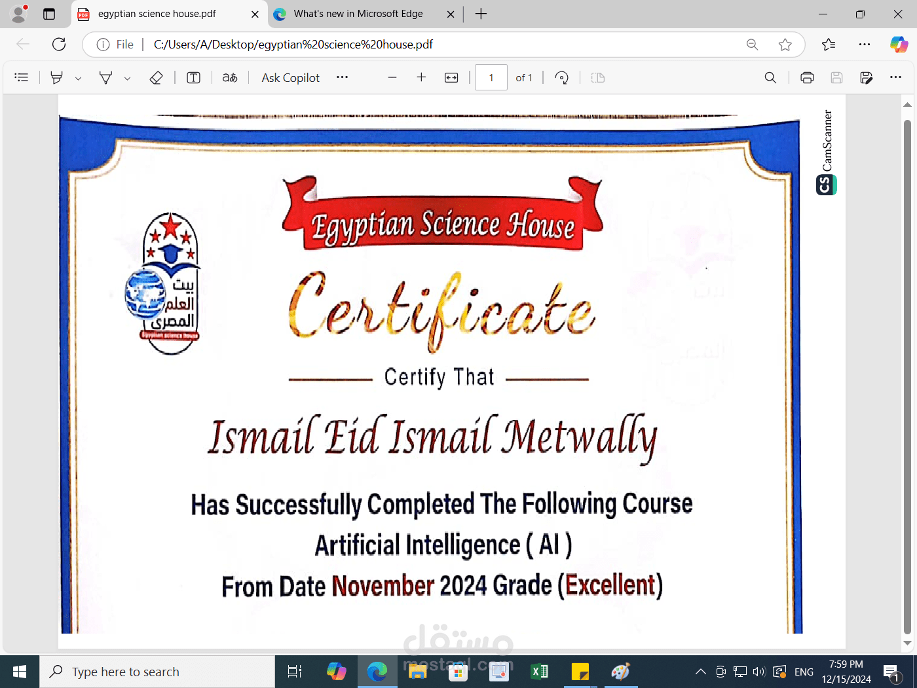The height and width of the screenshot is (688, 917).
Task: Open a new browser tab
Action: pos(481,14)
